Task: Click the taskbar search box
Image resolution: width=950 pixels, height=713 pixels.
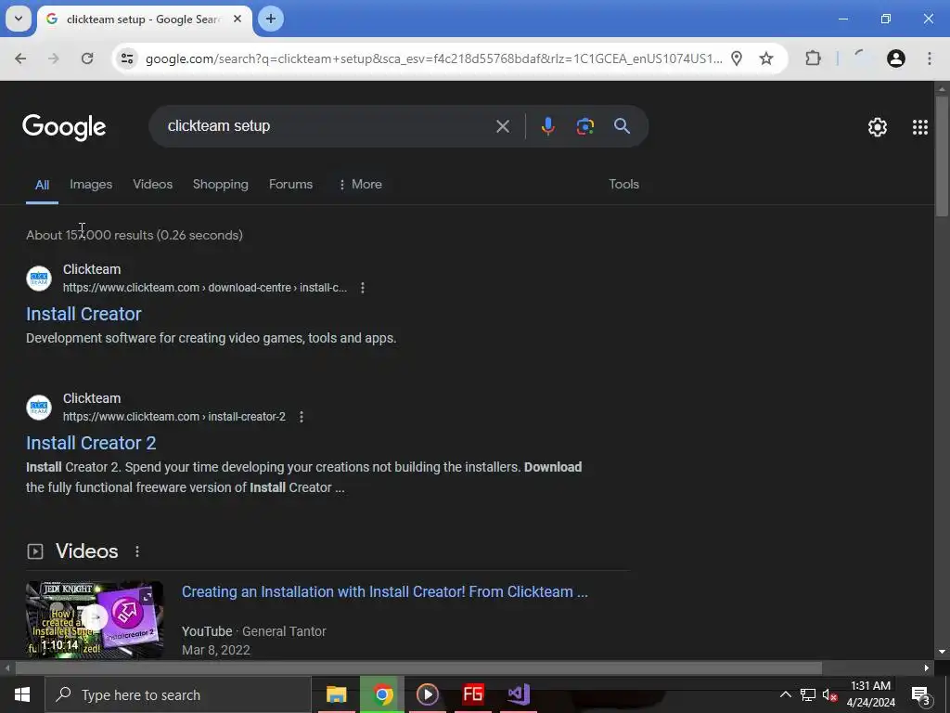Action: [x=179, y=694]
